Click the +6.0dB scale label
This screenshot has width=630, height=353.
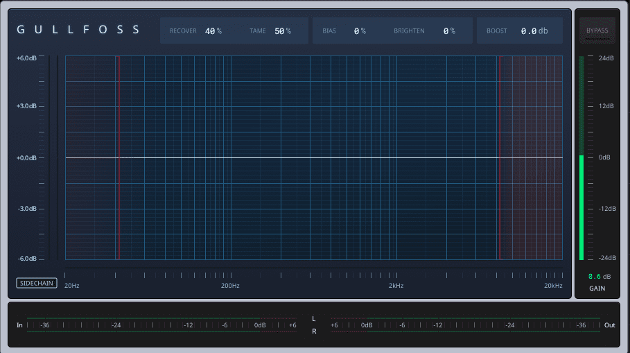click(26, 58)
